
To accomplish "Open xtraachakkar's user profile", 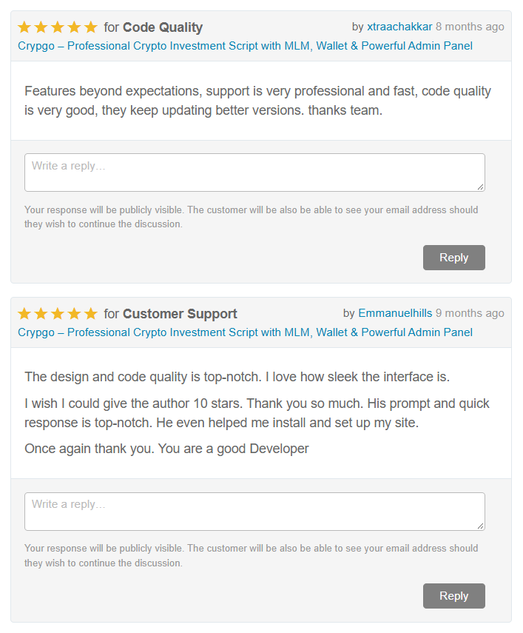I will pos(399,27).
